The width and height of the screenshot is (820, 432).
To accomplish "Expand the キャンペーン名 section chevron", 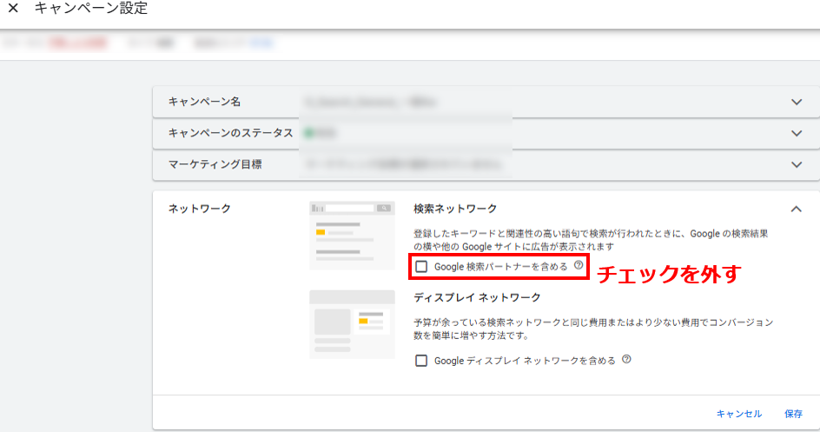I will pyautogui.click(x=796, y=102).
